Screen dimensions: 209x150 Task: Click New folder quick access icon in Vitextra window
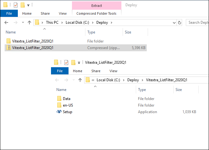tap(73, 62)
